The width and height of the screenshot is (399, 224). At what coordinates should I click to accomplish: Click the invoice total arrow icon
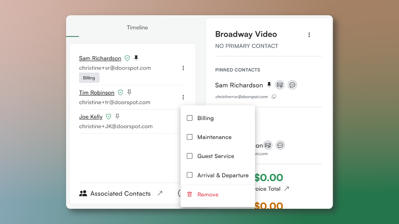(286, 189)
